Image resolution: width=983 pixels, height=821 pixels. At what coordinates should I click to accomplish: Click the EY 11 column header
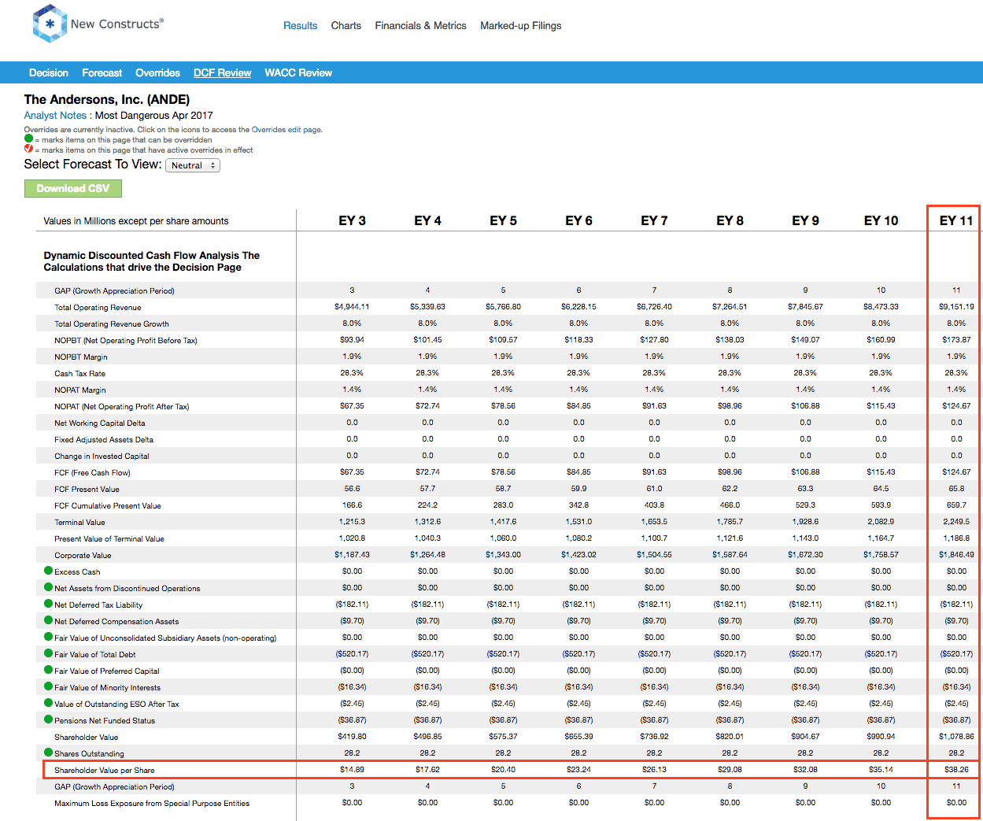point(956,220)
